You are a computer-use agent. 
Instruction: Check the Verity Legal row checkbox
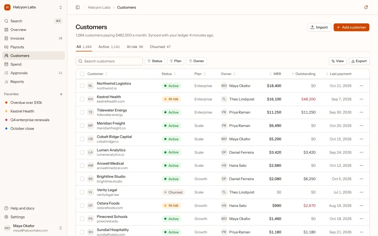[x=82, y=192]
